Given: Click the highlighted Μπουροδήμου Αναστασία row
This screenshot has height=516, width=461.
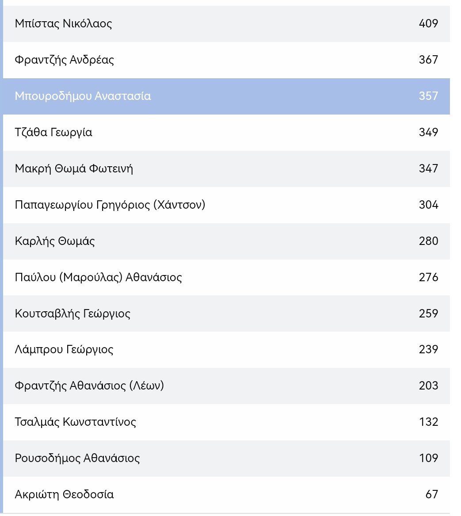Looking at the screenshot, I should [83, 96].
